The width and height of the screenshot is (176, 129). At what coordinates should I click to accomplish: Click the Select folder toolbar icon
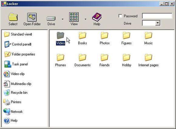point(13,17)
